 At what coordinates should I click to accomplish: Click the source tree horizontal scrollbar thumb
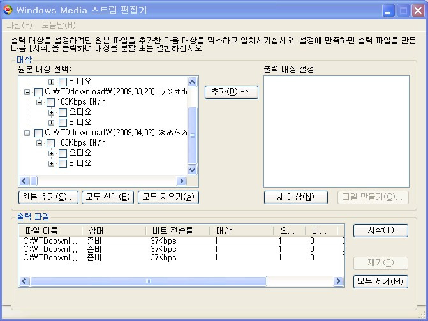pos(34,181)
